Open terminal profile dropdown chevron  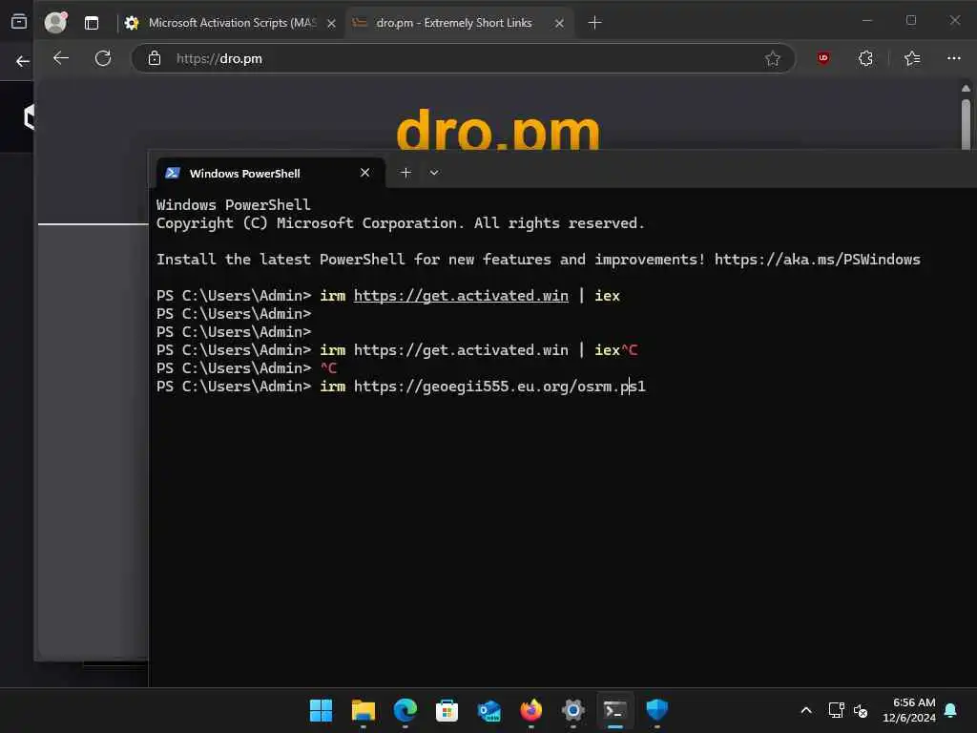tap(434, 173)
